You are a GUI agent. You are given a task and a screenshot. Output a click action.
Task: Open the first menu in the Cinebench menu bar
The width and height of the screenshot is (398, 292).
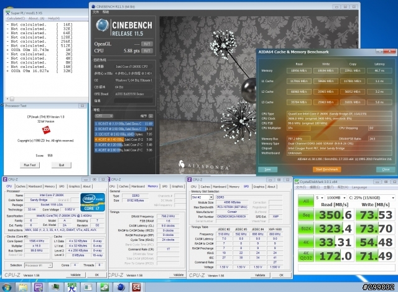click(x=96, y=12)
